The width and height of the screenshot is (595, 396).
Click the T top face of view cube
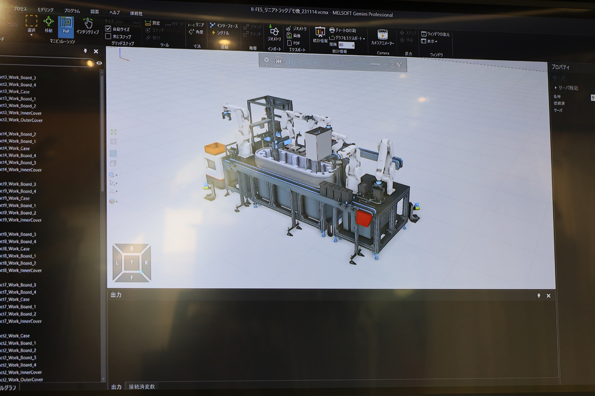tap(131, 263)
